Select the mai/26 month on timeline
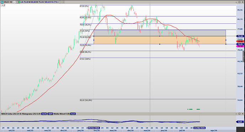The image size is (245, 132). pyautogui.click(x=147, y=131)
